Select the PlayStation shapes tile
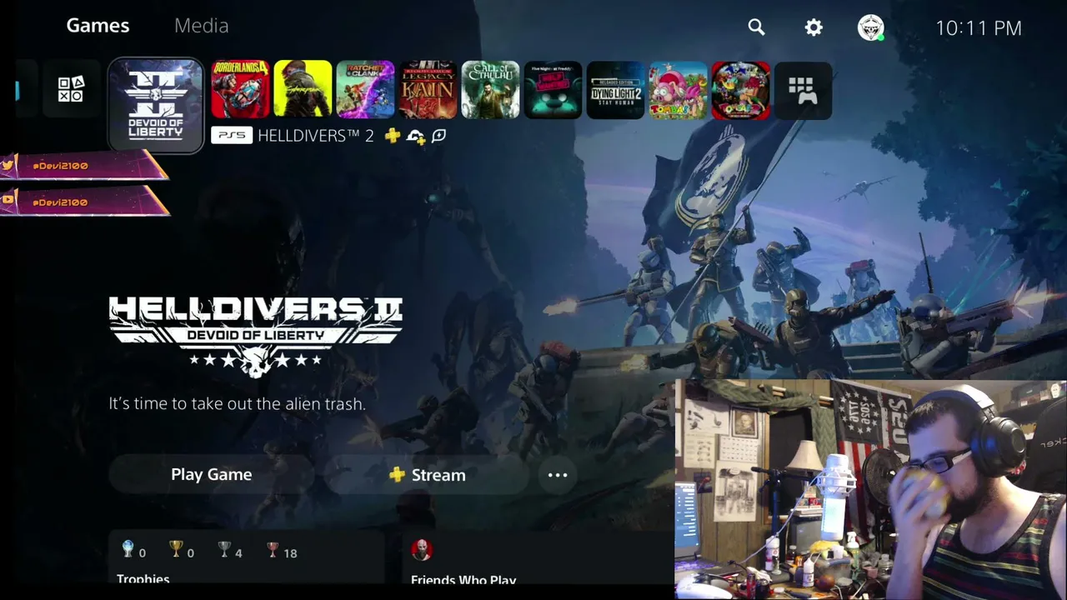Screen dimensions: 1067x600 [x=71, y=89]
